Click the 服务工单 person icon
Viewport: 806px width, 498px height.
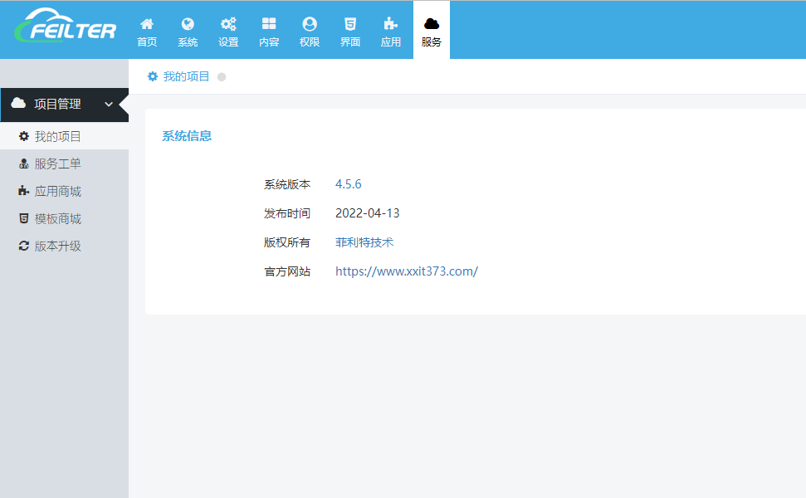point(23,164)
